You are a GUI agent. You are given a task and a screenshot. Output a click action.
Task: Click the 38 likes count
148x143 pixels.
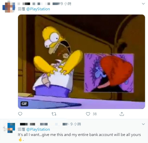pos(95,114)
